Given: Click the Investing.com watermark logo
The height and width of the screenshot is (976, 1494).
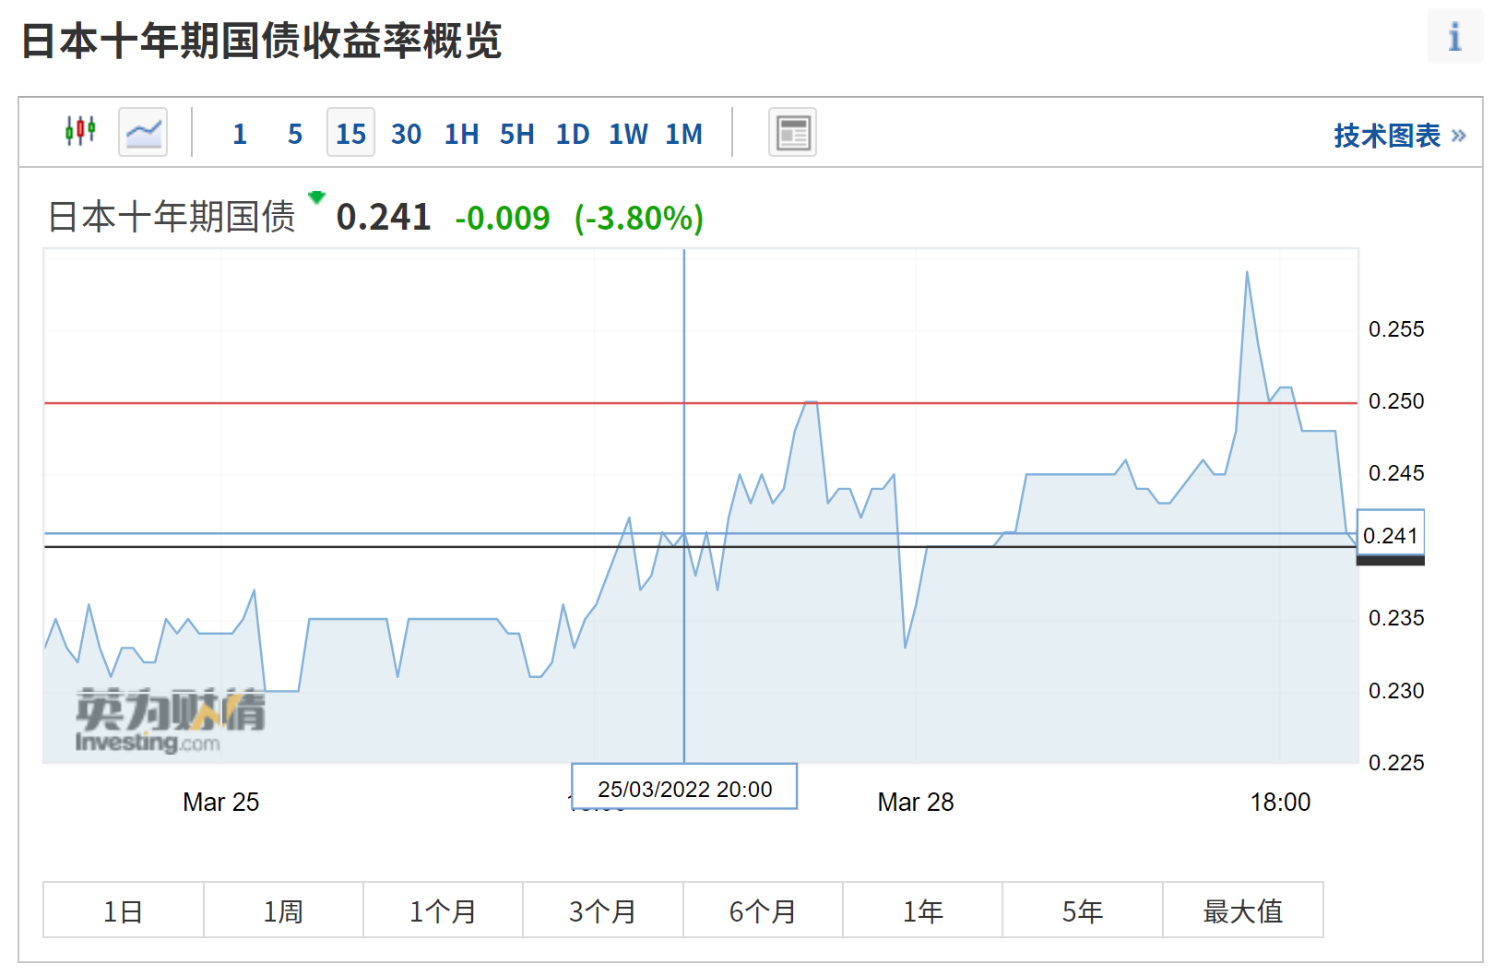Looking at the screenshot, I should 170,720.
